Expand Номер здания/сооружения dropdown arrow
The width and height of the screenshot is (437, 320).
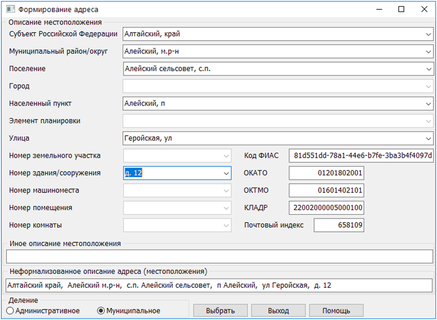(x=226, y=173)
